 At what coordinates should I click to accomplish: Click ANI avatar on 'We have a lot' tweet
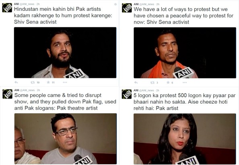pyautogui.click(x=127, y=8)
